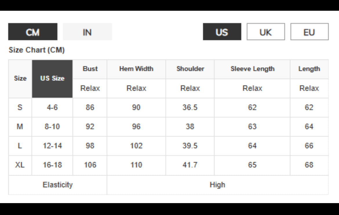Click the Size Chart (CM) heading
Image resolution: width=339 pixels, height=215 pixels.
(x=37, y=50)
